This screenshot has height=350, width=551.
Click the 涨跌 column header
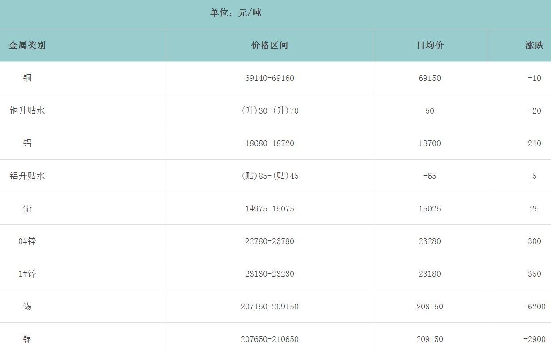(534, 45)
